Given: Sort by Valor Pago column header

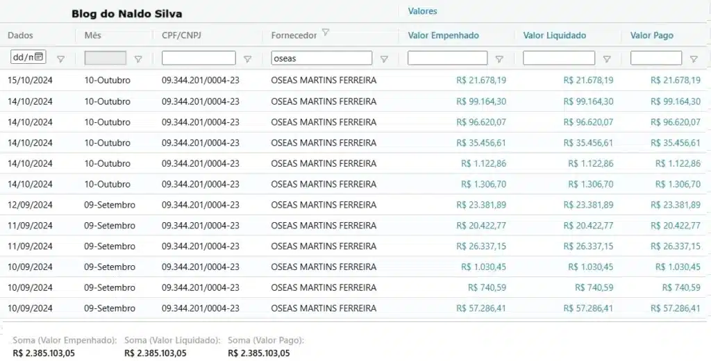Looking at the screenshot, I should coord(651,35).
